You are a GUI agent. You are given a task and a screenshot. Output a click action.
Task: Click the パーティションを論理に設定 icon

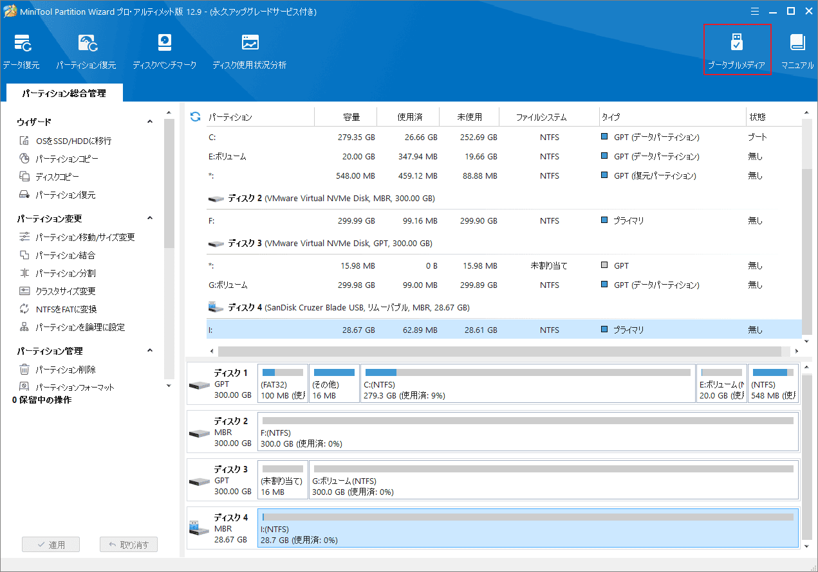[x=24, y=327]
